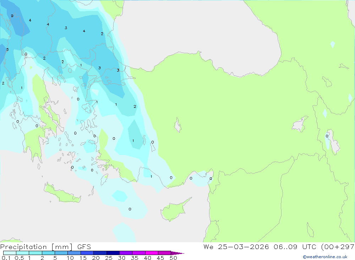355x260 pixels.
Task: Click the "40" legend scale label
Action: click(148, 258)
